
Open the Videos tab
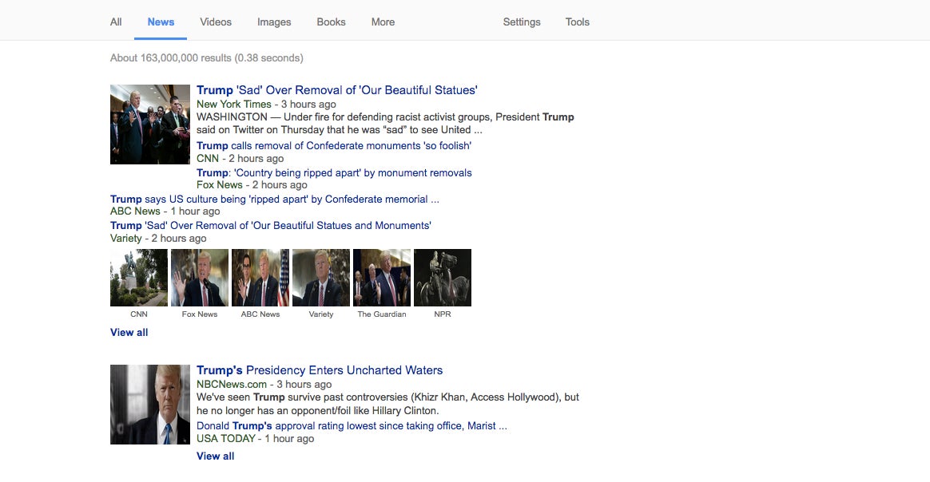point(215,22)
